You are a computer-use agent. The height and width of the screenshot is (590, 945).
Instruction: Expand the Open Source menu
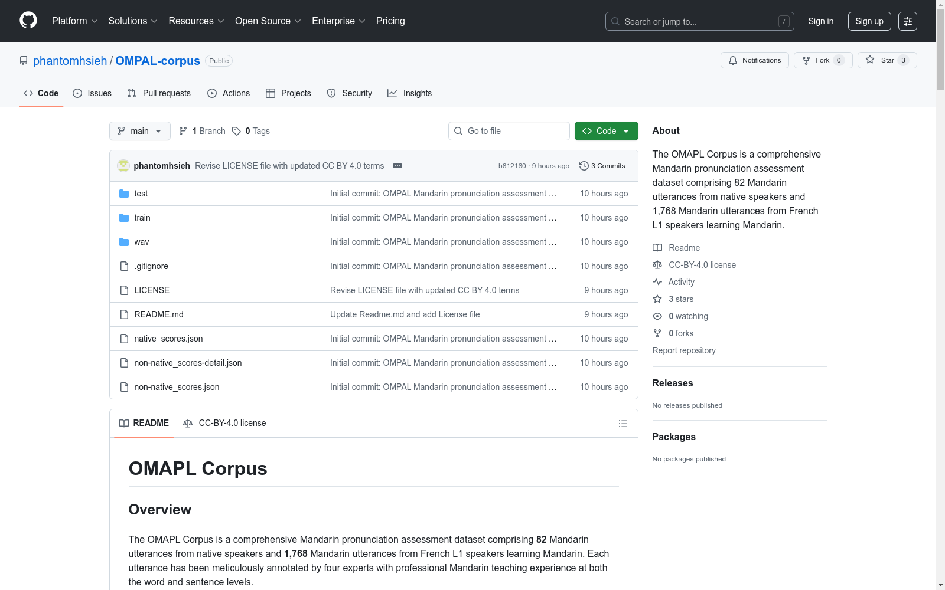[268, 21]
